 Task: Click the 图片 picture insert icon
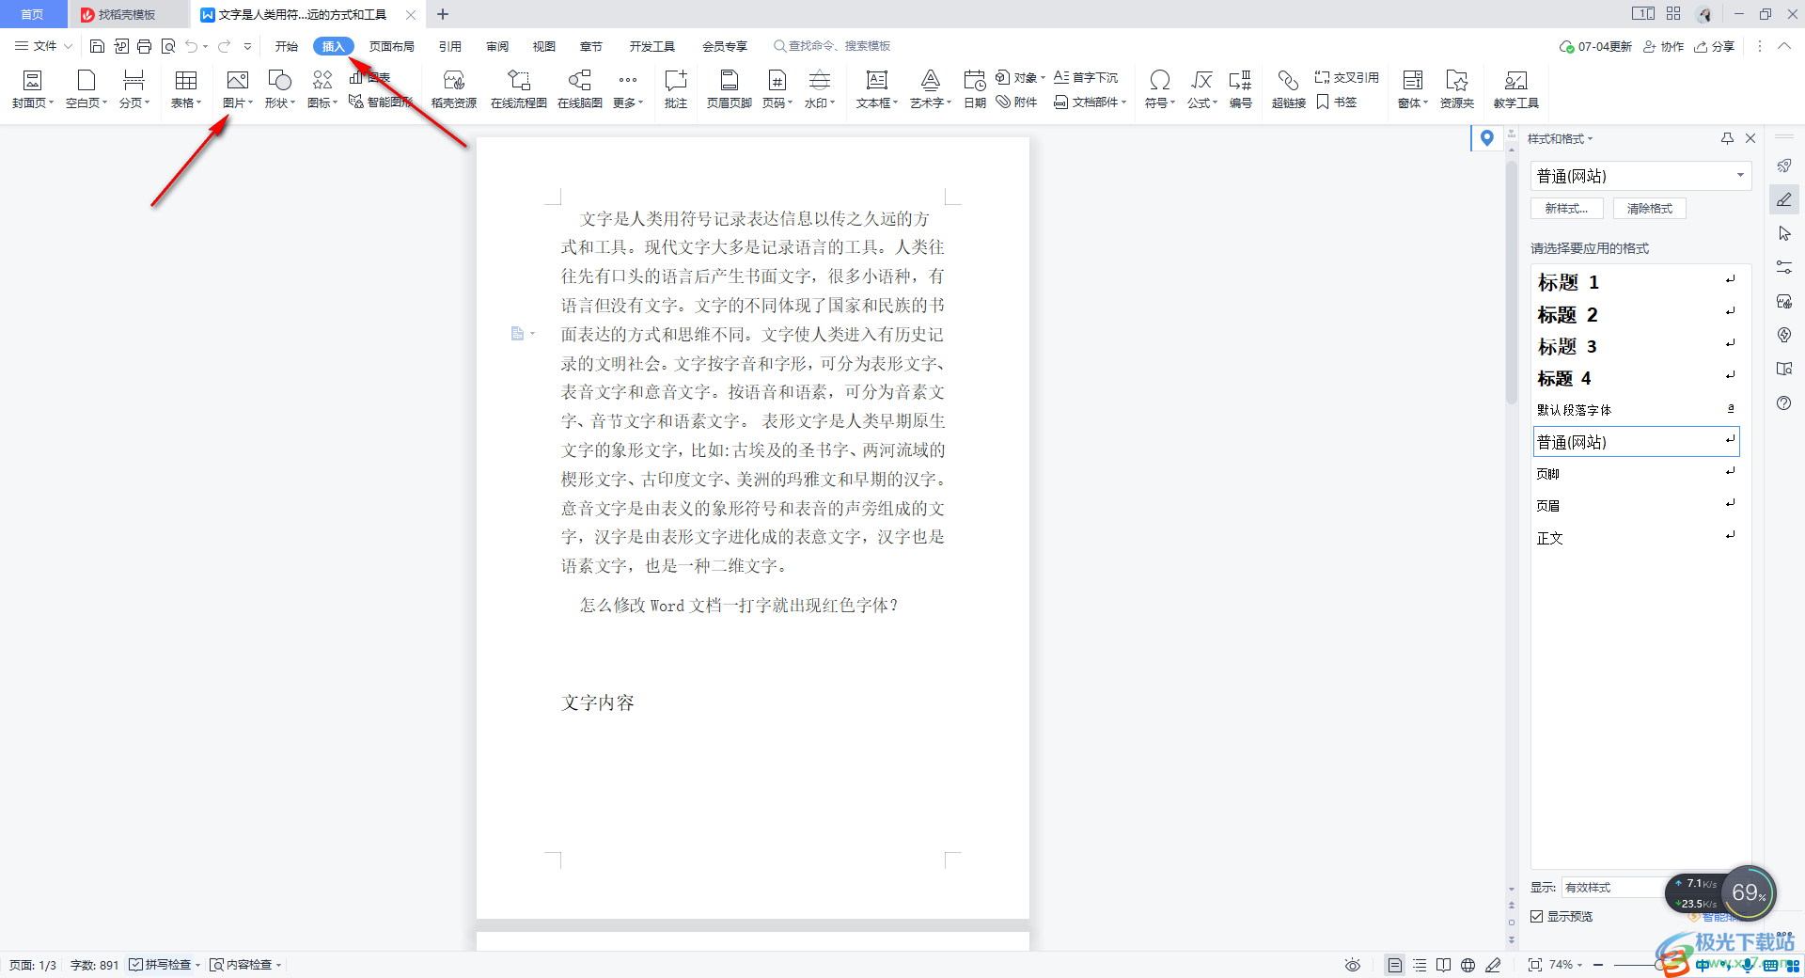tap(237, 81)
